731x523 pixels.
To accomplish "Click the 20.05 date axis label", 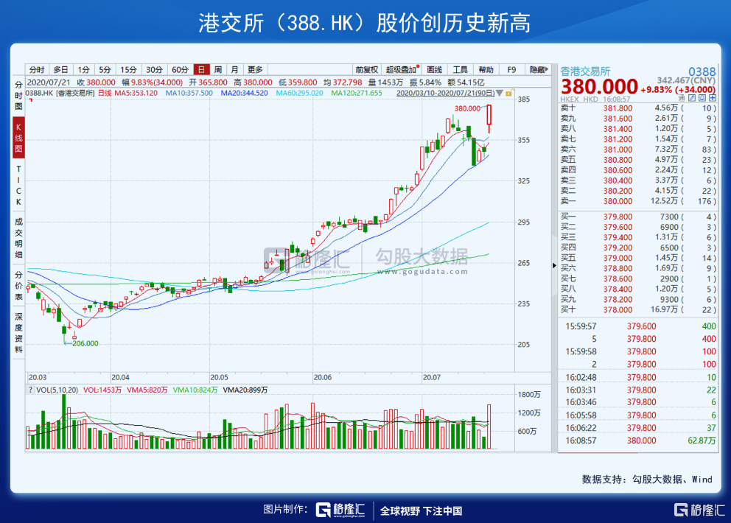I will (x=219, y=377).
